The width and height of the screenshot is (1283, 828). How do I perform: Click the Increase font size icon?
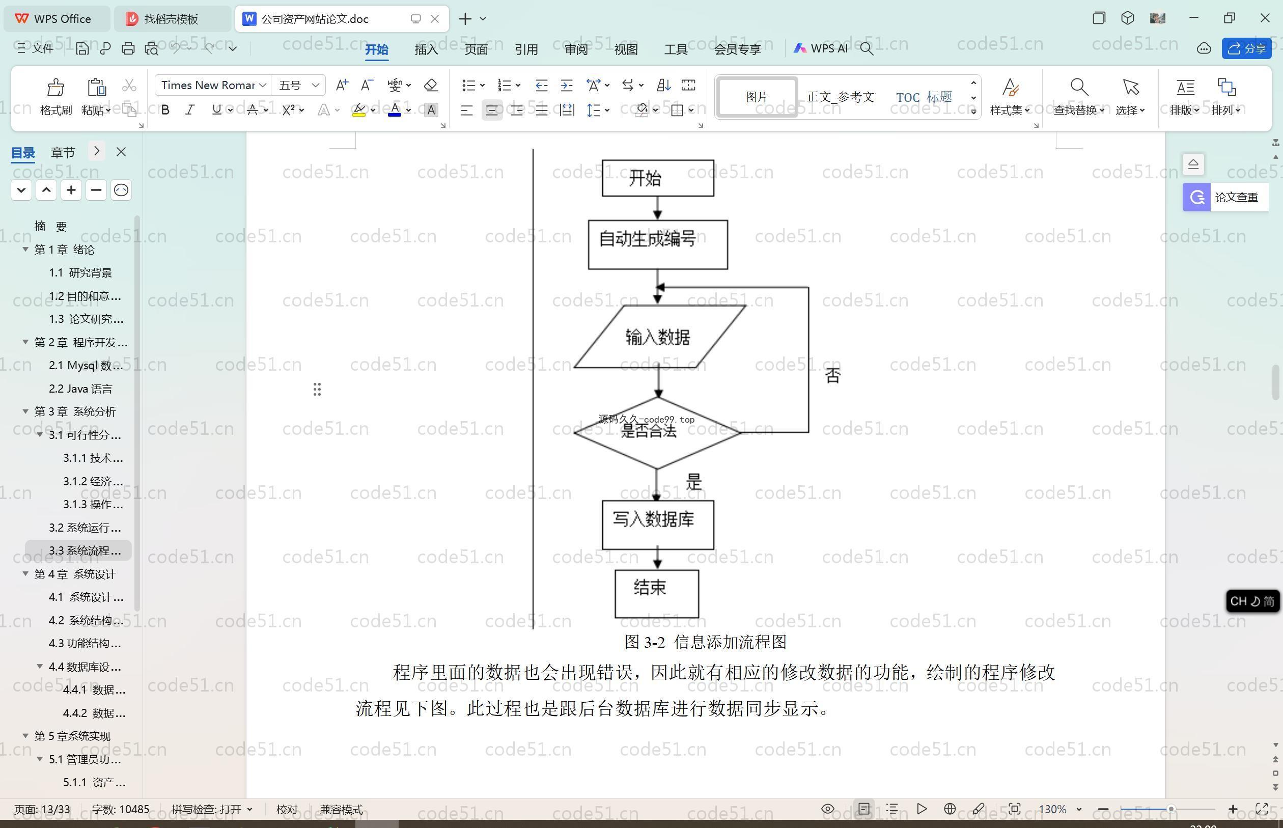point(341,85)
